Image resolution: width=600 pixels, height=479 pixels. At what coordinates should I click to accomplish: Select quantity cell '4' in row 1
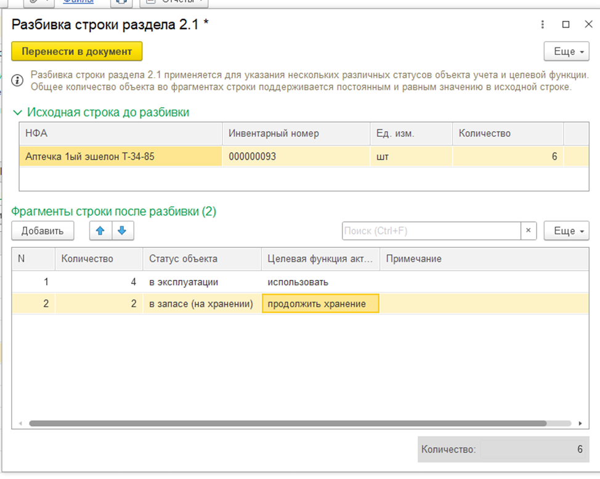(x=99, y=282)
